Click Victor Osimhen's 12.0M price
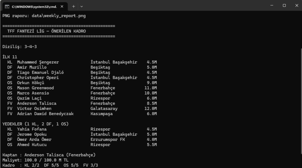302x168 pixels. pos(150,109)
